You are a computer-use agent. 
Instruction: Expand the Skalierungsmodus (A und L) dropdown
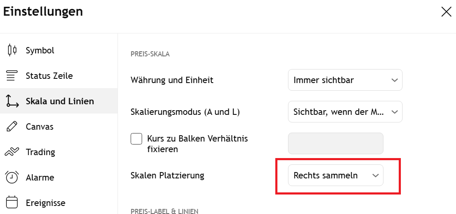[345, 112]
